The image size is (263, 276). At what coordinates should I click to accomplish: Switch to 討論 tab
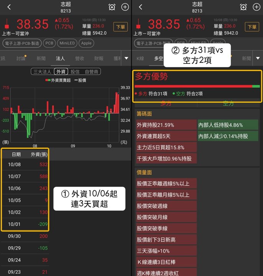[x=21, y=58]
